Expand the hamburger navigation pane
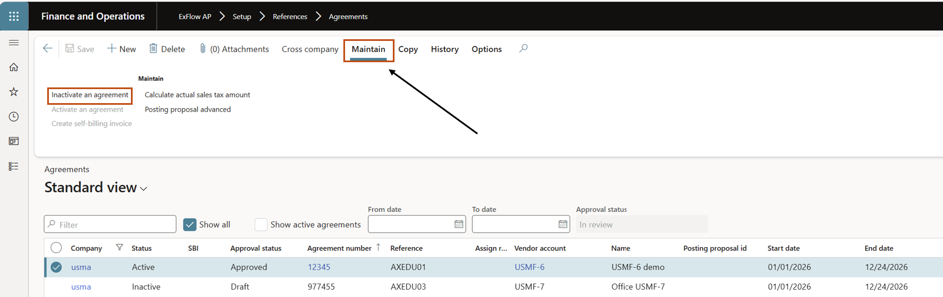Viewport: 943px width, 297px height. [14, 43]
